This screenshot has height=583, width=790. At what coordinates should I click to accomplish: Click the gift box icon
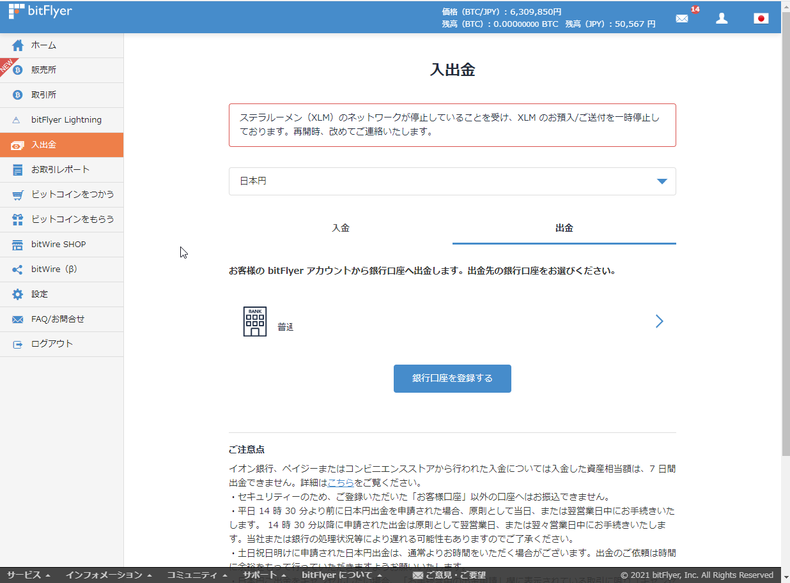18,220
